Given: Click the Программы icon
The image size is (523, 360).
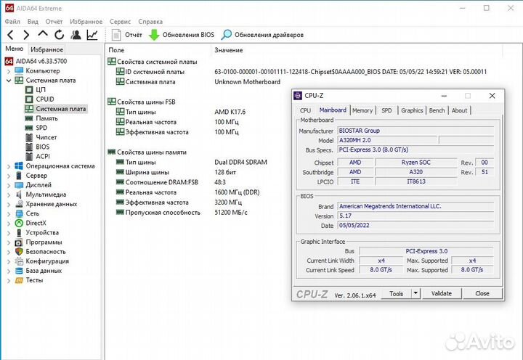Looking at the screenshot, I should (19, 242).
